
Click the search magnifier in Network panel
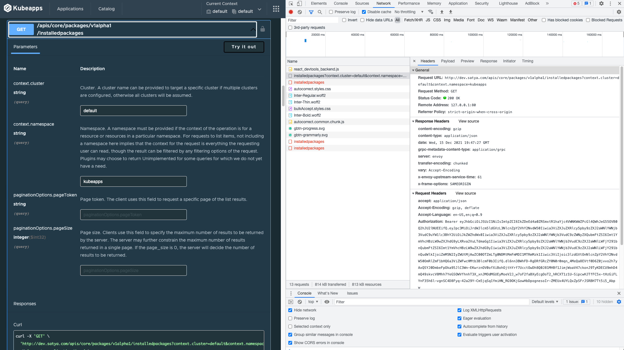(320, 12)
